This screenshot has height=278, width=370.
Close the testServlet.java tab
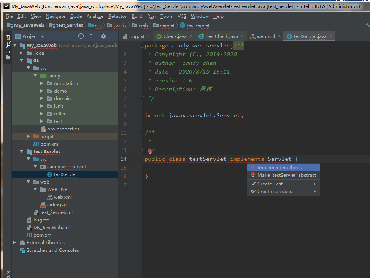pos(331,36)
